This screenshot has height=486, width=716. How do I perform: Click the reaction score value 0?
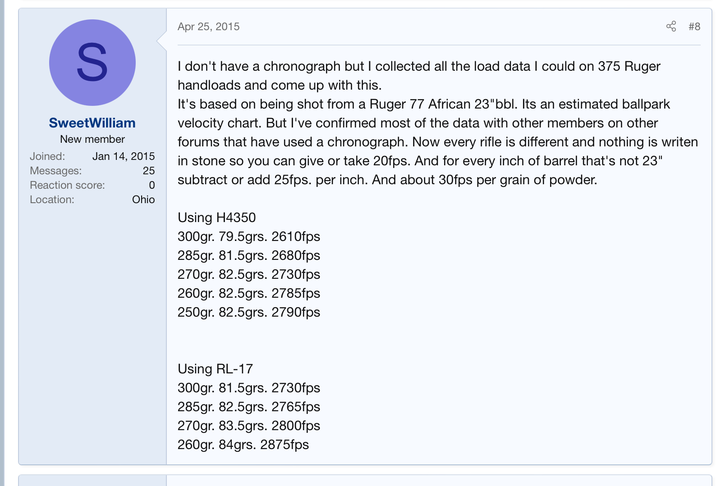click(x=152, y=185)
